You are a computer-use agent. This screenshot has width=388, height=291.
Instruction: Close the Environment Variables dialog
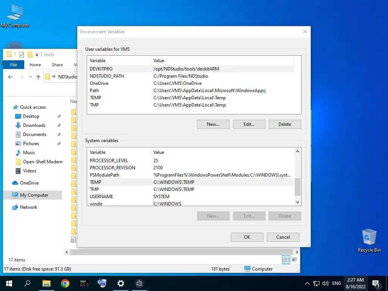[305, 32]
